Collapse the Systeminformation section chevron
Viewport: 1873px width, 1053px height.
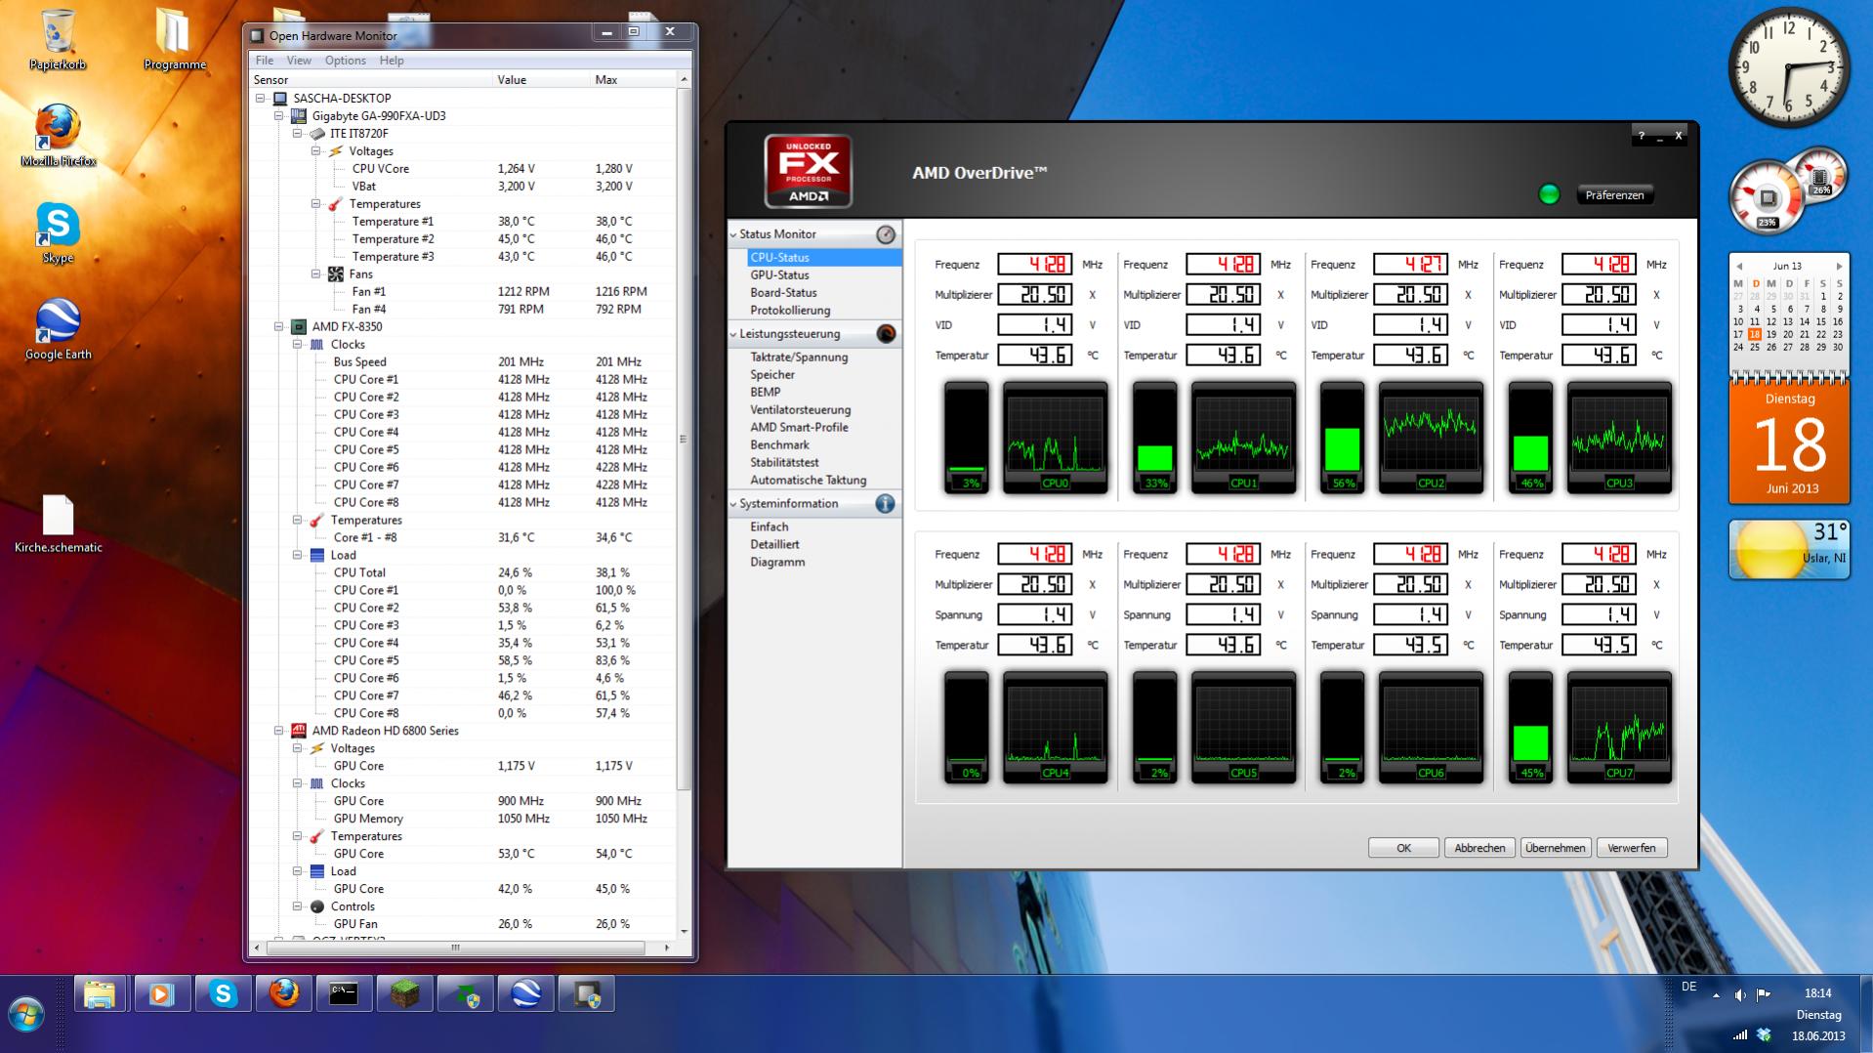(733, 504)
